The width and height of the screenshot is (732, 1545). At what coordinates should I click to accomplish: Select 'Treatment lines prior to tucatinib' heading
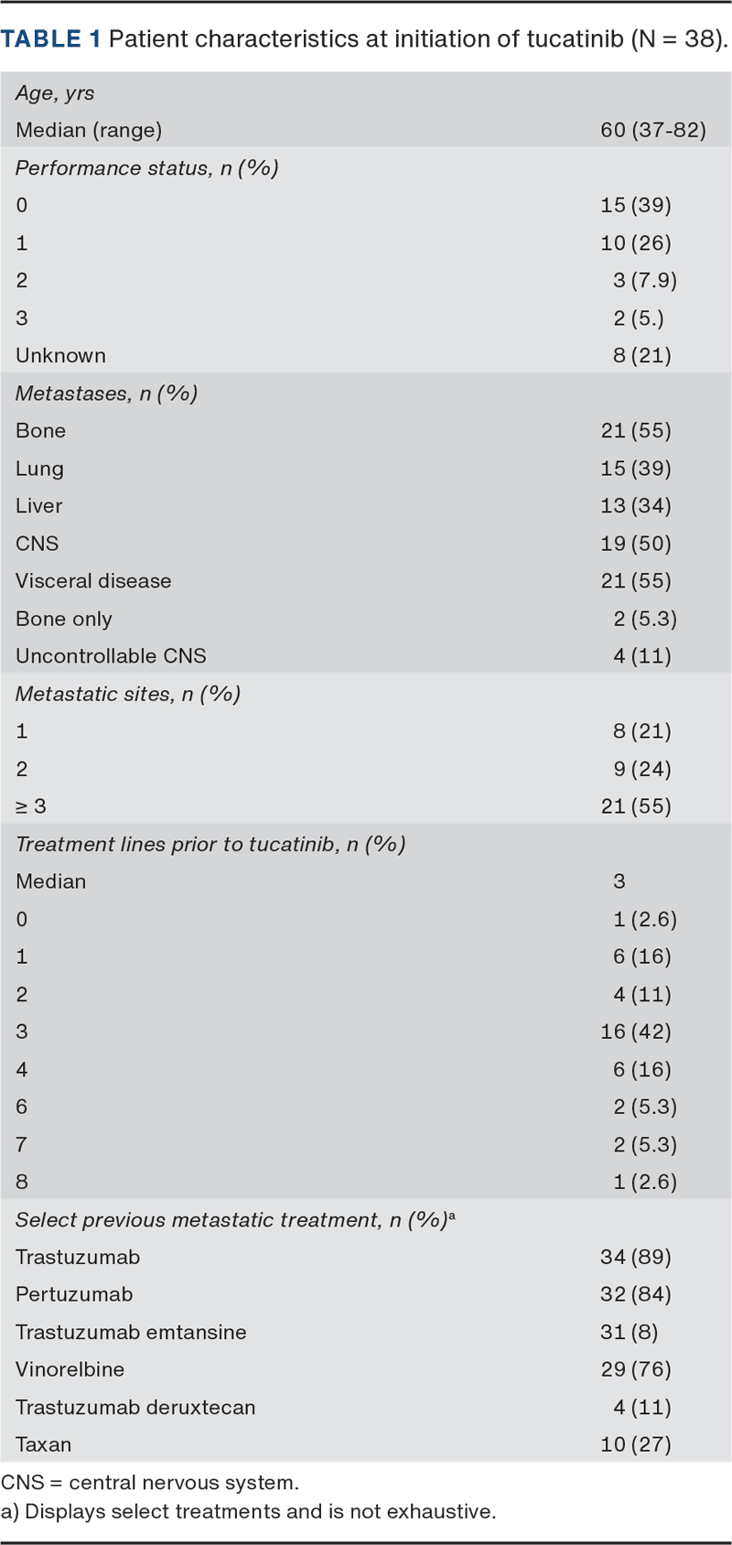tap(210, 844)
